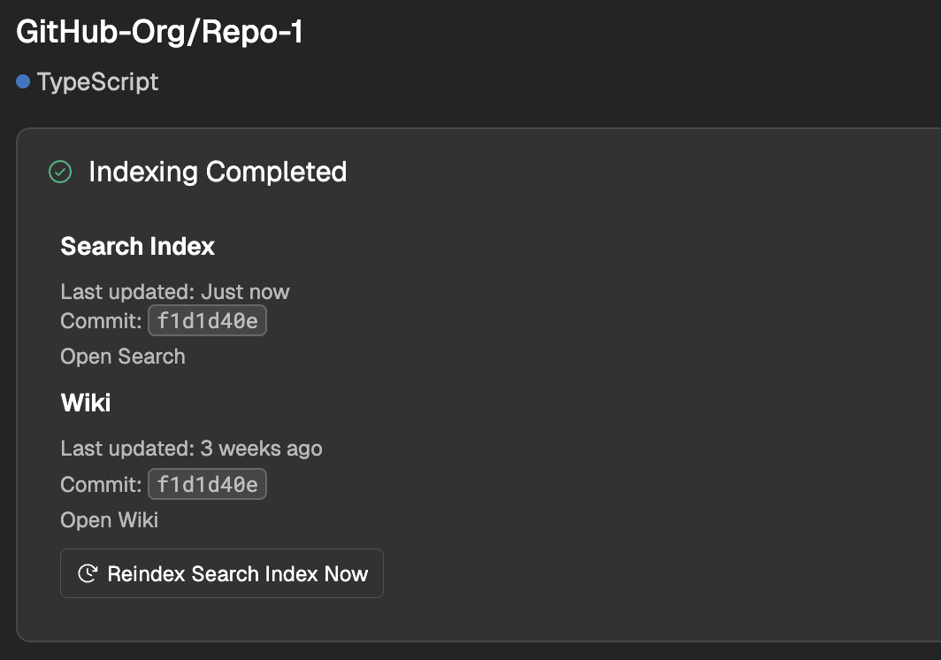Click the Search Index commit hash f1d1d40e
Viewport: 941px width, 660px height.
point(207,320)
